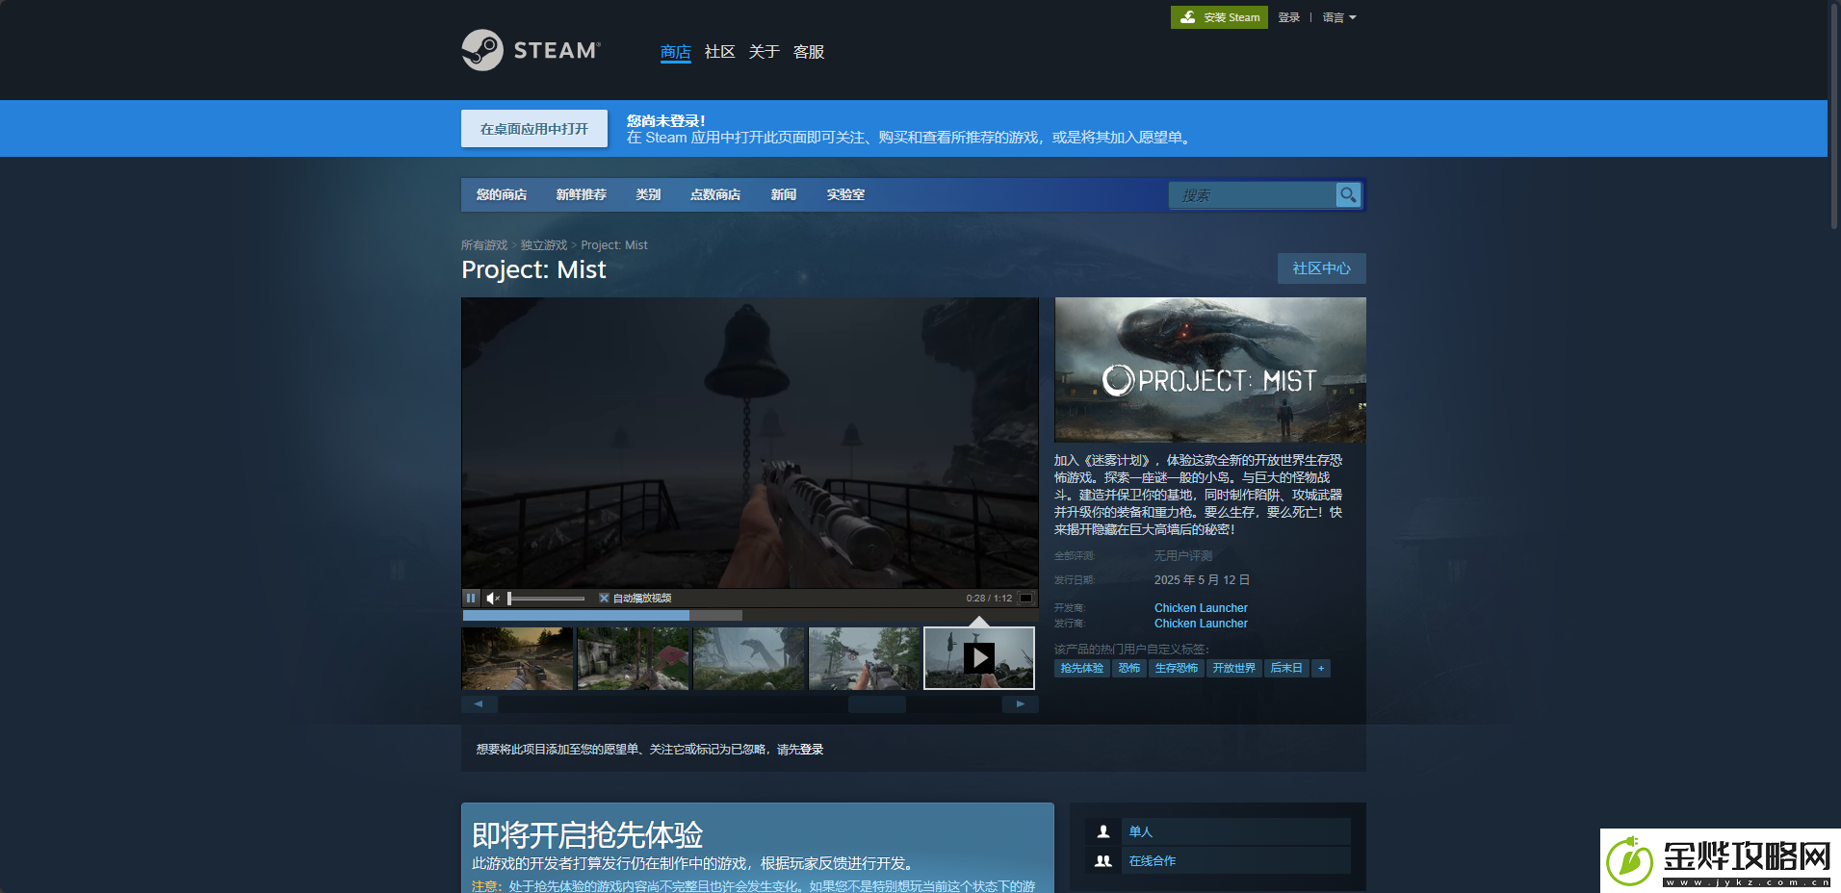Open the developer Chicken Launcher link
Viewport: 1841px width, 893px height.
click(x=1201, y=608)
